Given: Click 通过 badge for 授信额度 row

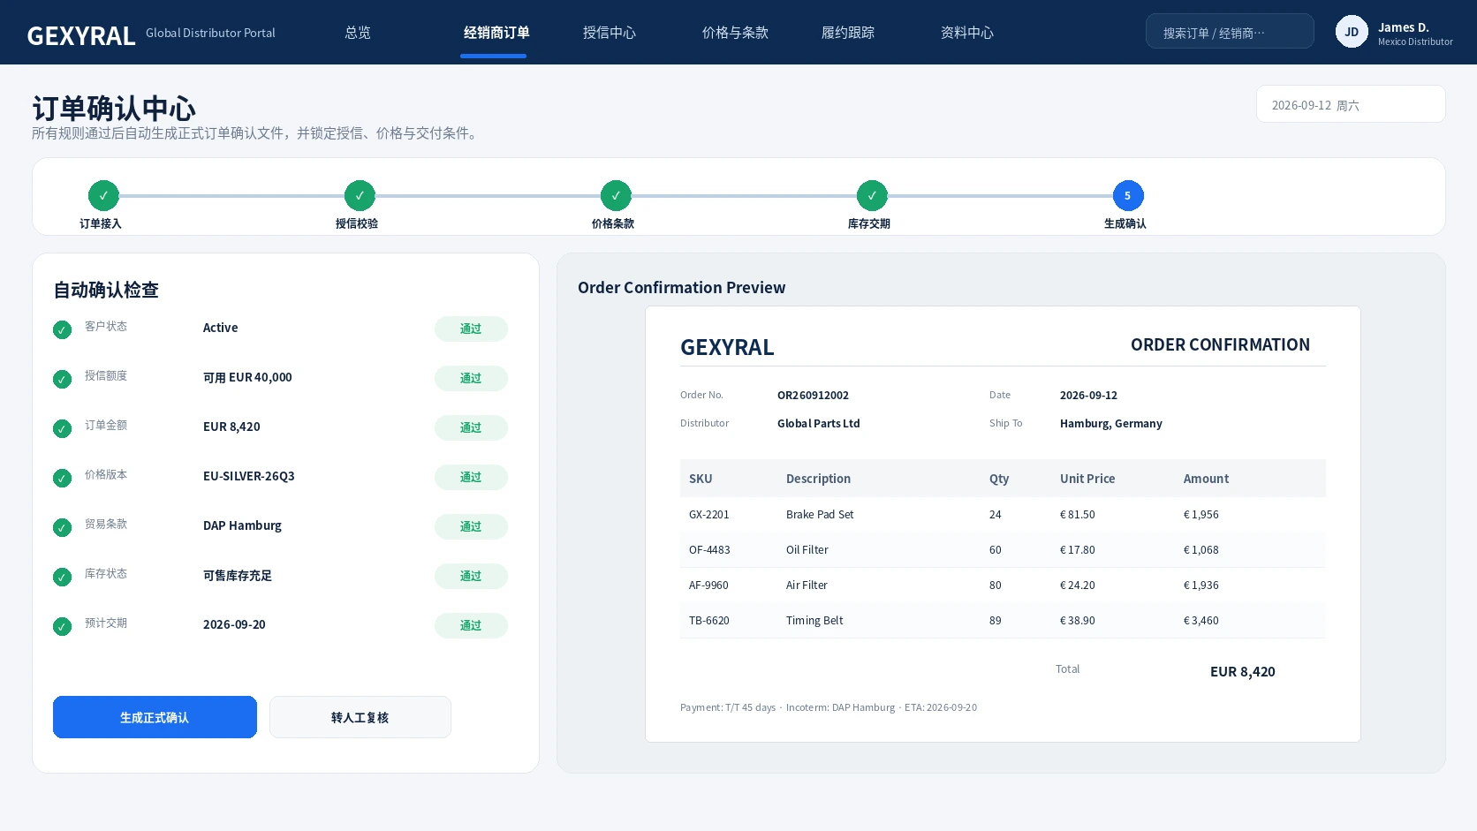Looking at the screenshot, I should (471, 378).
